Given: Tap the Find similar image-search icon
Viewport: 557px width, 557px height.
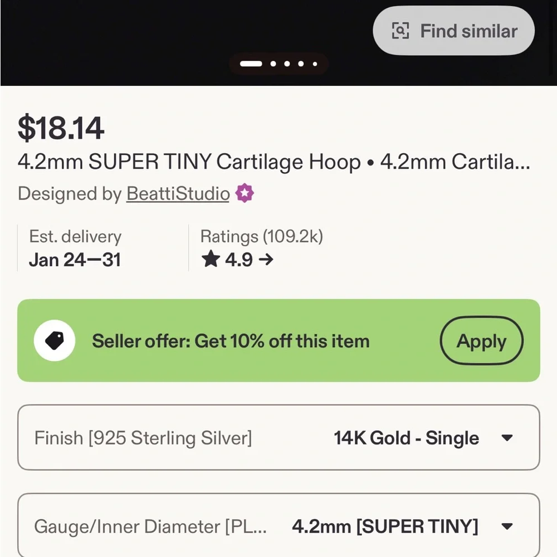Looking at the screenshot, I should tap(400, 31).
